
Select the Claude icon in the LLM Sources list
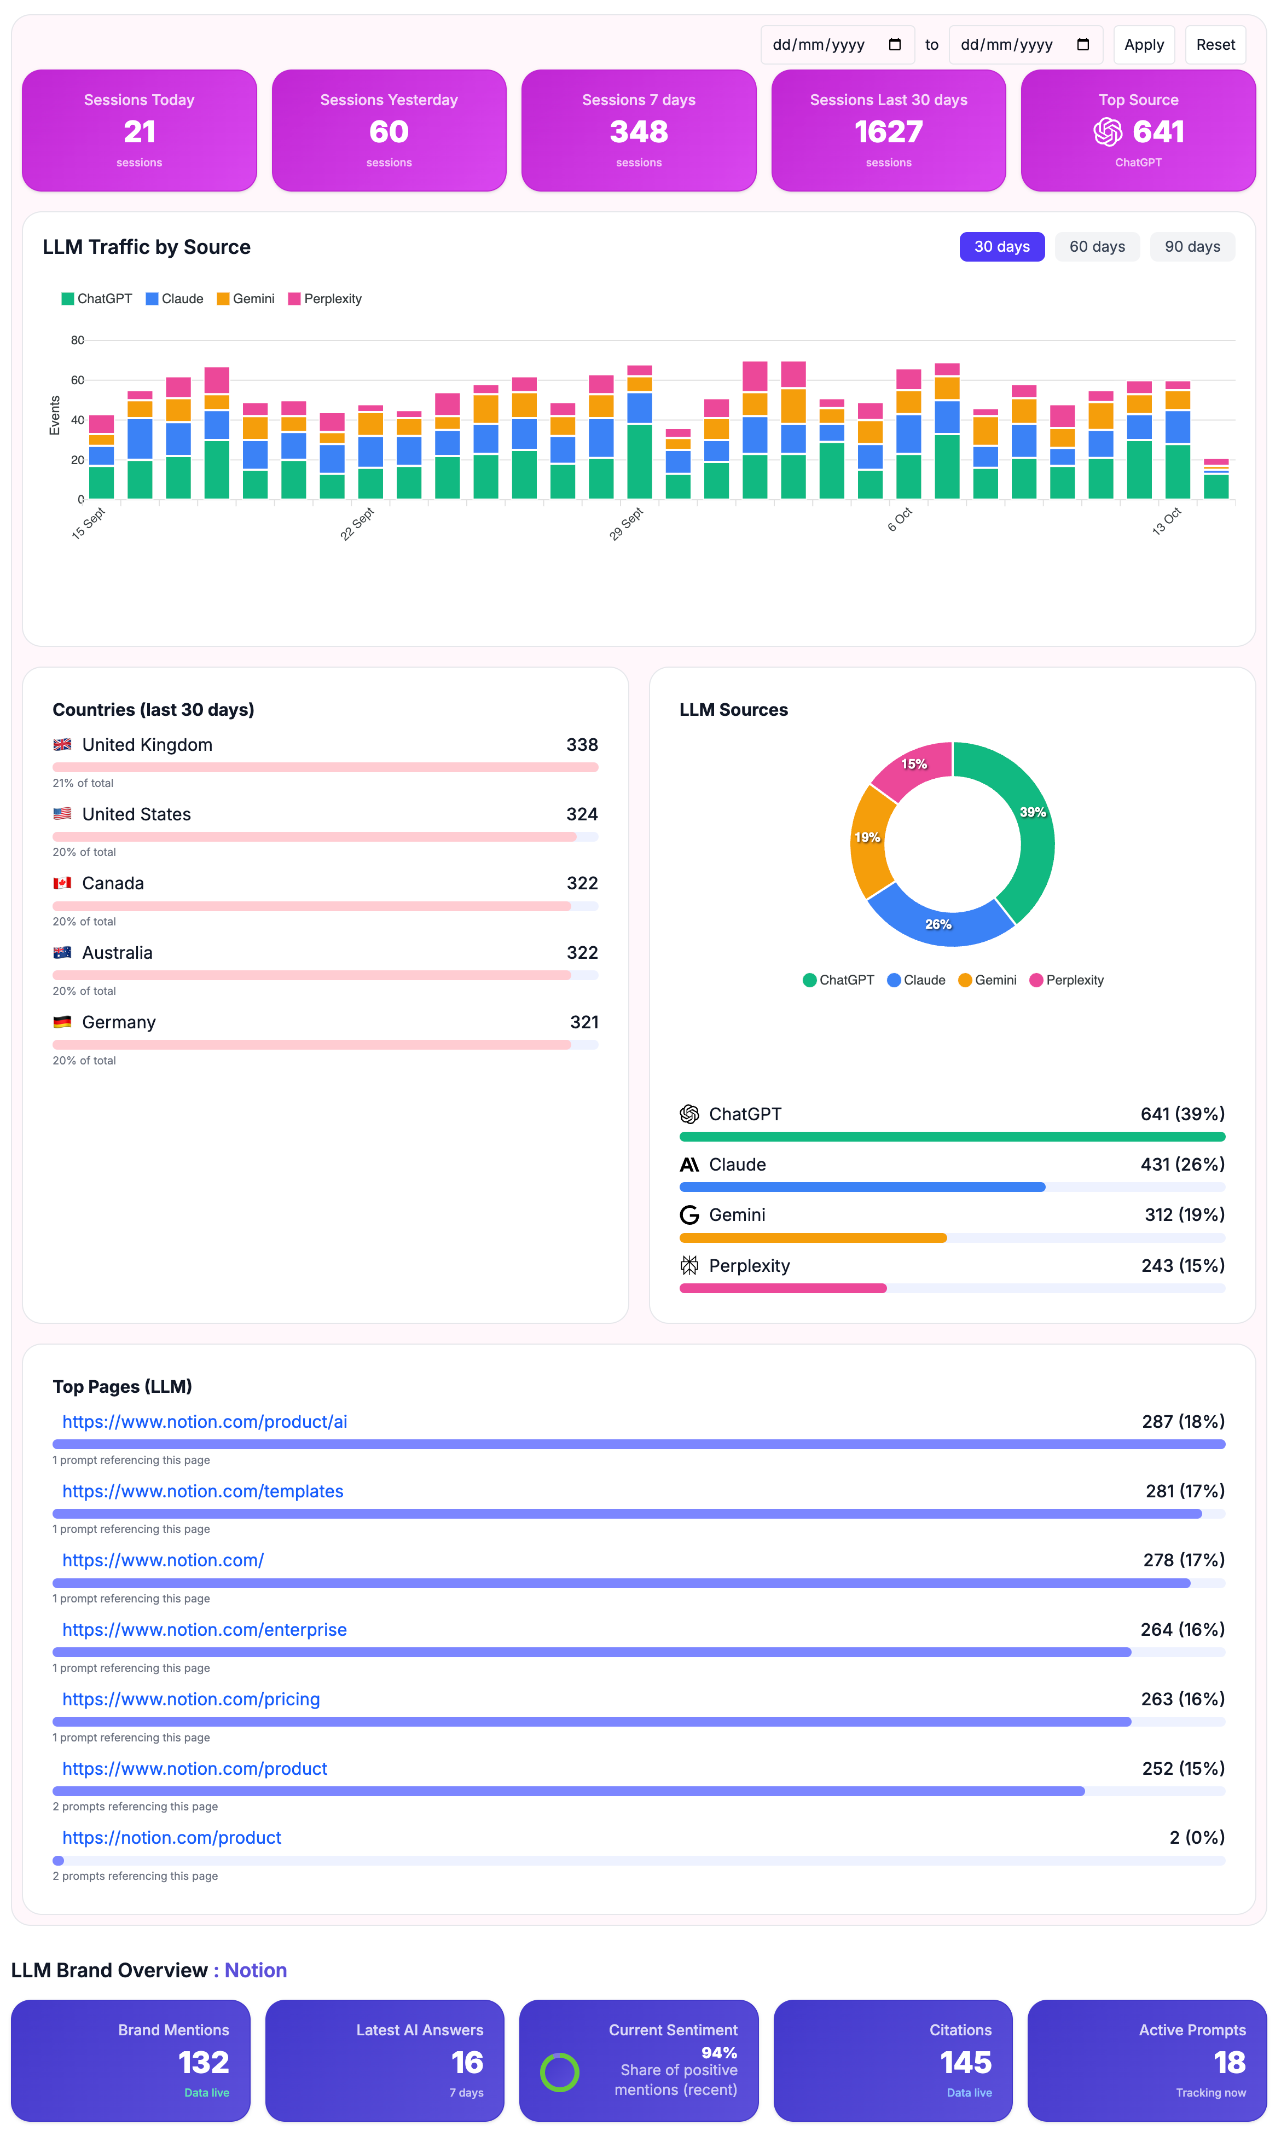[x=689, y=1163]
